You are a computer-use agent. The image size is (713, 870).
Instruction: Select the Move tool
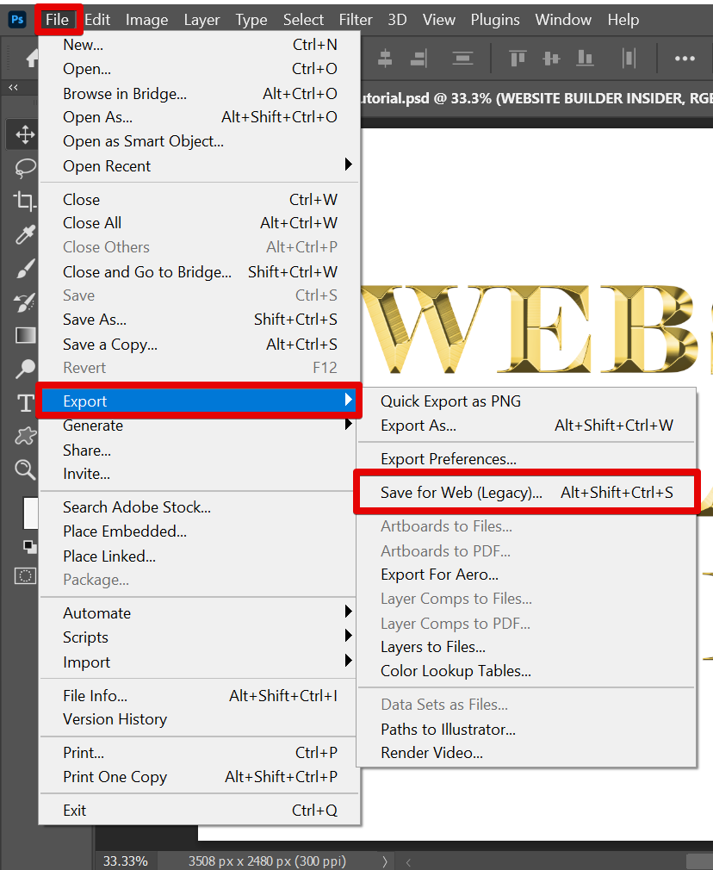point(25,135)
